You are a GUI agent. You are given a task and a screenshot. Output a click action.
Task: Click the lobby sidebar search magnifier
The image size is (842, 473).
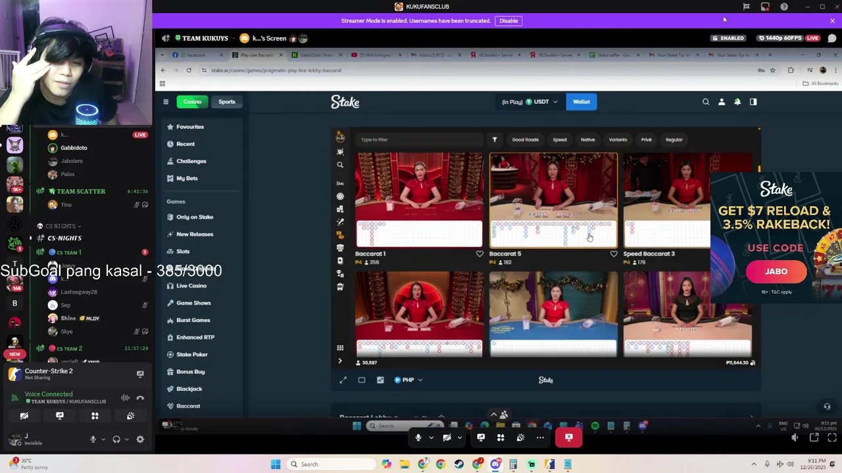click(x=340, y=165)
